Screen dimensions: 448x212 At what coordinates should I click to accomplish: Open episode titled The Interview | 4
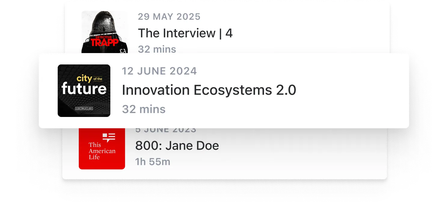coord(185,33)
